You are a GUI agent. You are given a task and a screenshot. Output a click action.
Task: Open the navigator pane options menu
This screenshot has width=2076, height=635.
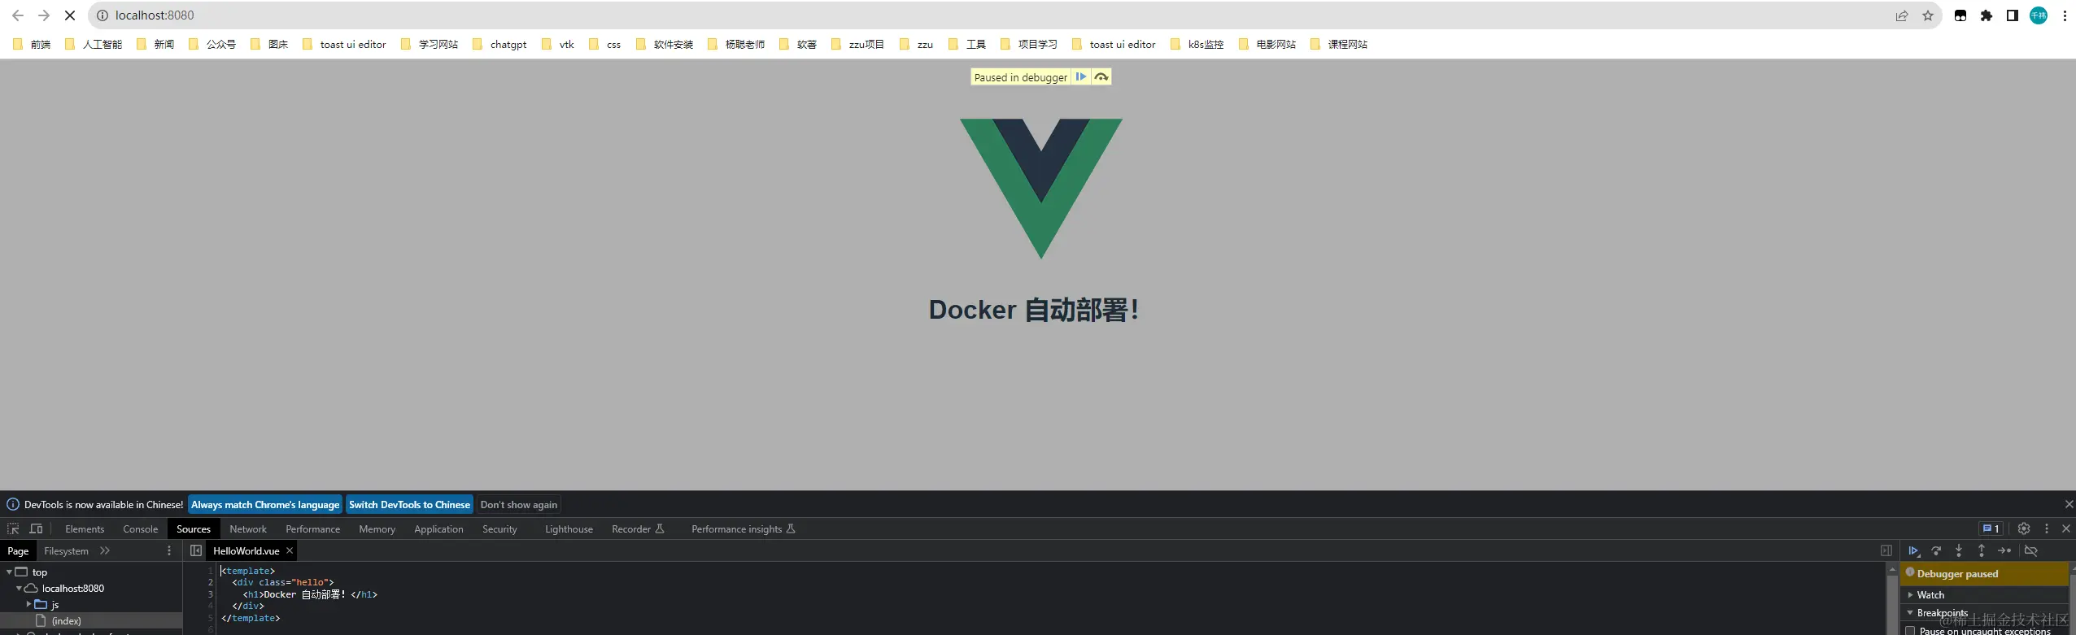[169, 550]
